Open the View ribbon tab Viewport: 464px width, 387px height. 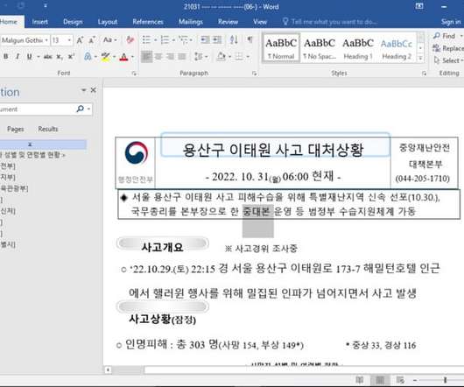click(260, 22)
